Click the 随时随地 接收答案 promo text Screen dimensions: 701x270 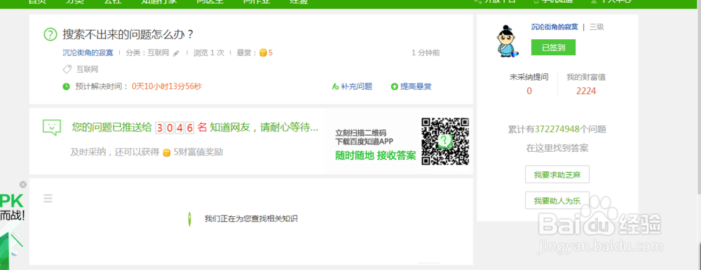click(x=376, y=156)
